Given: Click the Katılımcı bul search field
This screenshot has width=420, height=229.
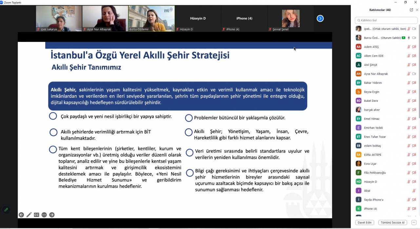Looking at the screenshot, I should point(387,20).
